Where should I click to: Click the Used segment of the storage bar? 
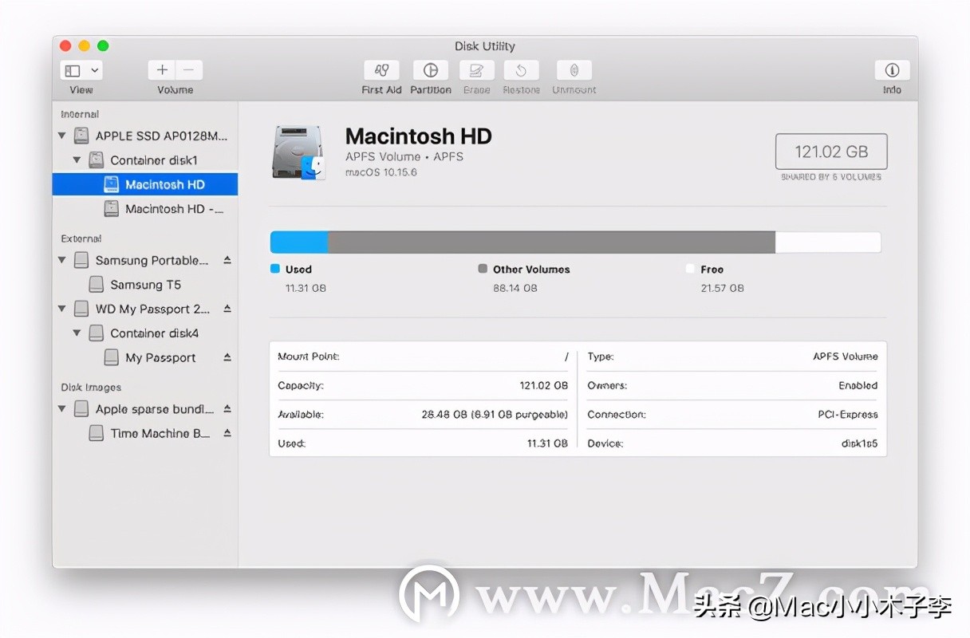299,242
